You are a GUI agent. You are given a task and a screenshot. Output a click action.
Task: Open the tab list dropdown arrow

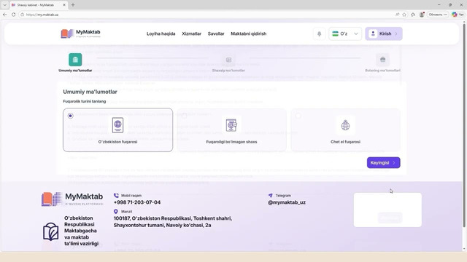pyautogui.click(x=4, y=5)
